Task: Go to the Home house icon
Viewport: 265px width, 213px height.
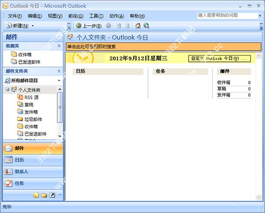Action: tap(138, 26)
